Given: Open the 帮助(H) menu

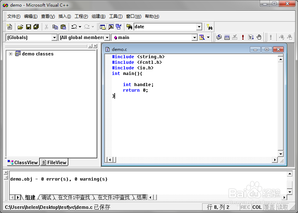Looking at the screenshot, I should [x=152, y=16].
